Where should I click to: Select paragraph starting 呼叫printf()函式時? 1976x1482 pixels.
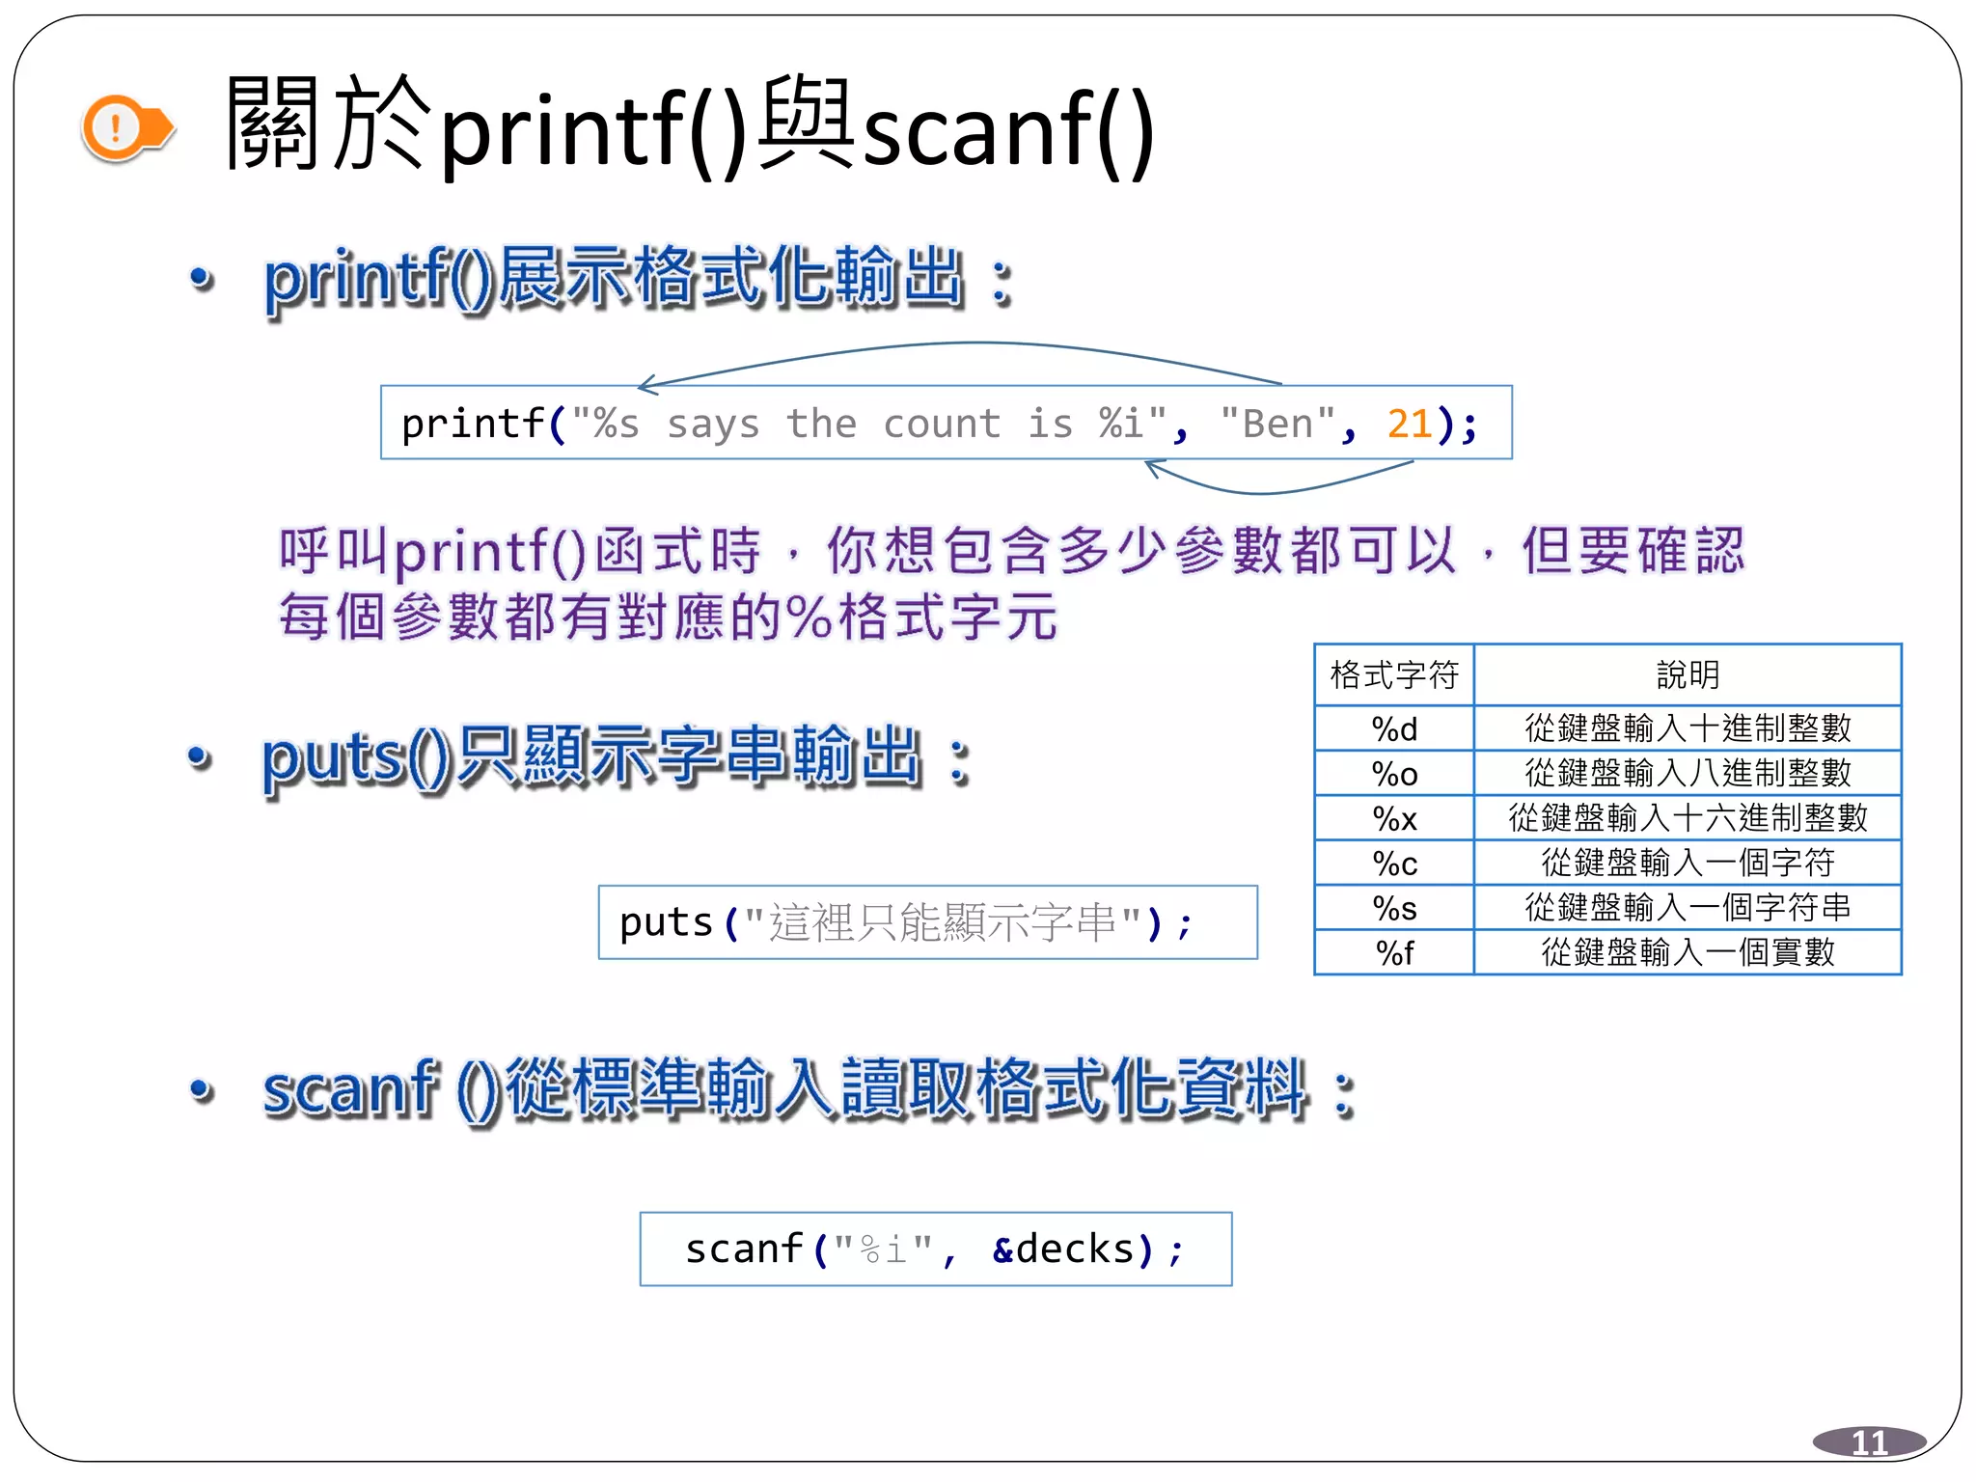click(1011, 584)
